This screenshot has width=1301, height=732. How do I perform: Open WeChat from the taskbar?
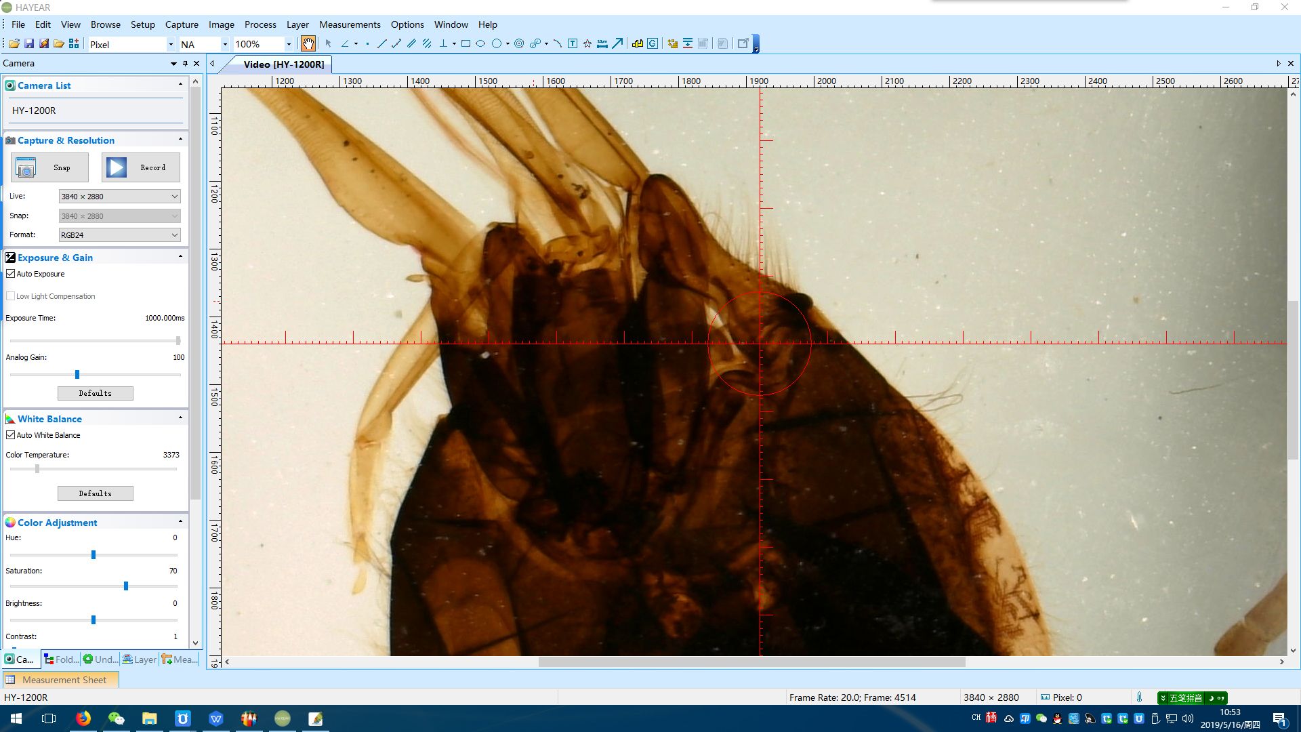coord(117,718)
